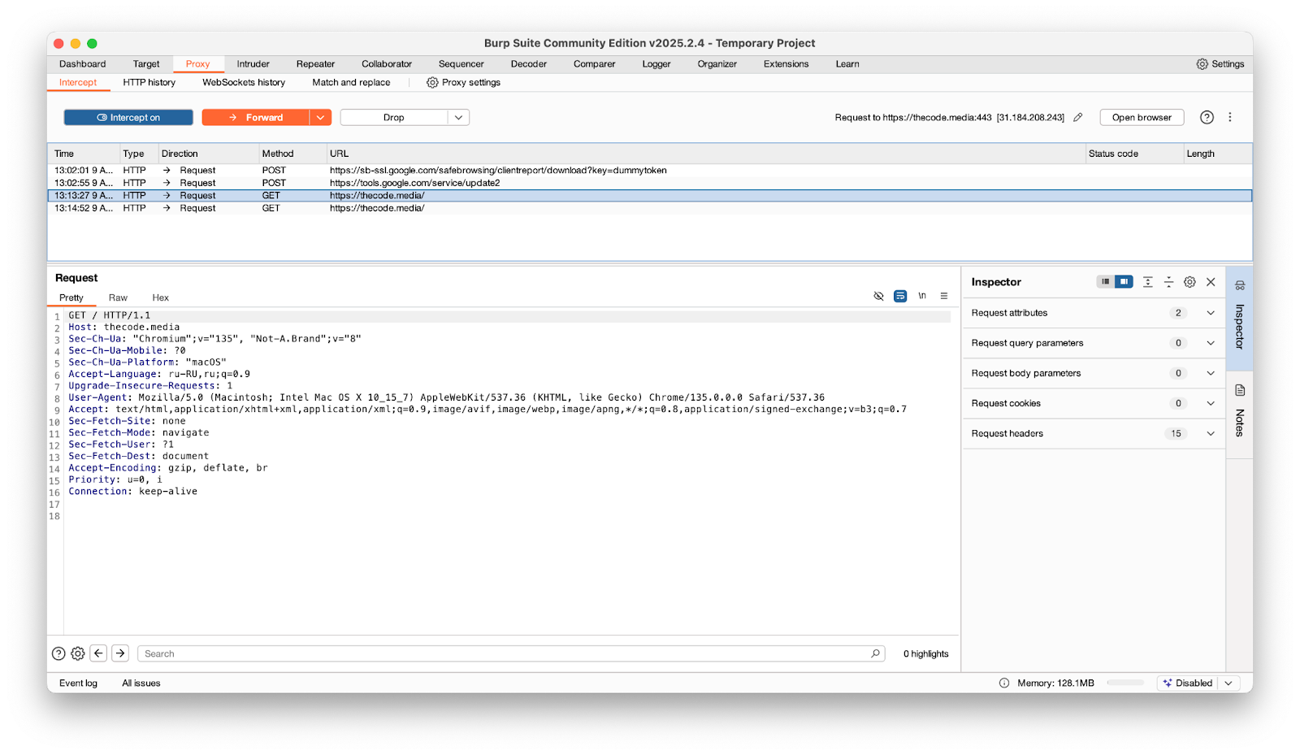The width and height of the screenshot is (1300, 755).
Task: Go to next search match arrow
Action: coord(120,653)
